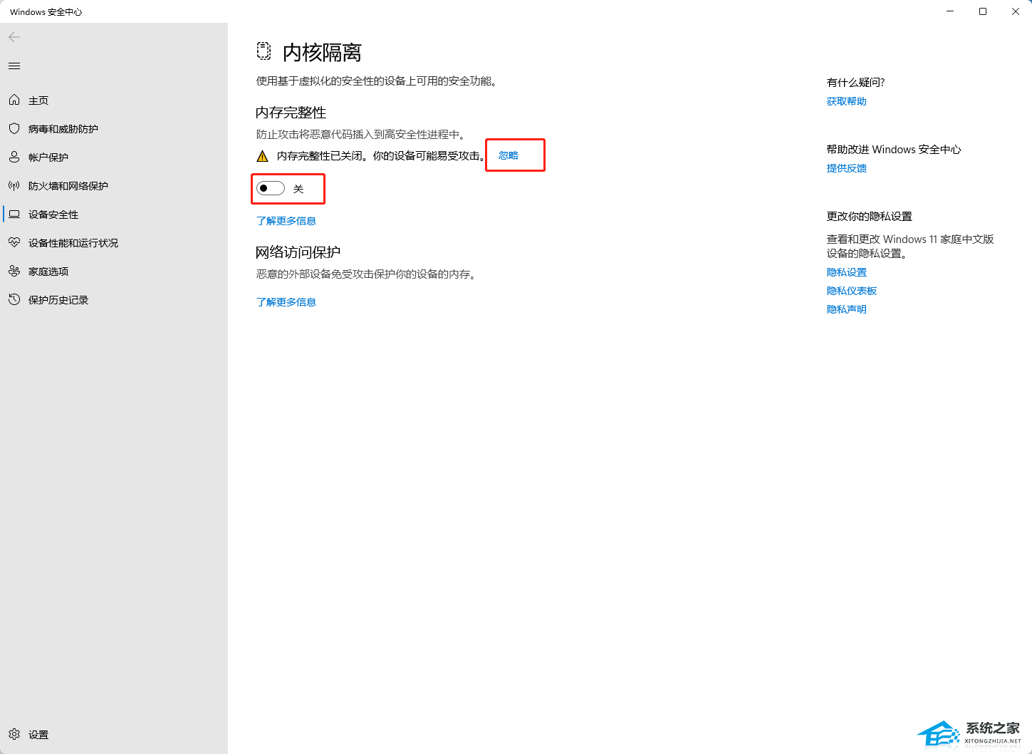The image size is (1032, 754).
Task: Open 了解更多信息 under 网络访问保护
Action: point(286,302)
